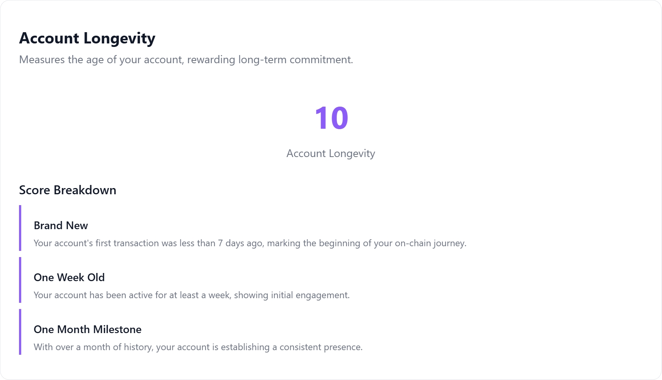The width and height of the screenshot is (662, 380).
Task: Click the Account Longevity label below the score
Action: [331, 154]
